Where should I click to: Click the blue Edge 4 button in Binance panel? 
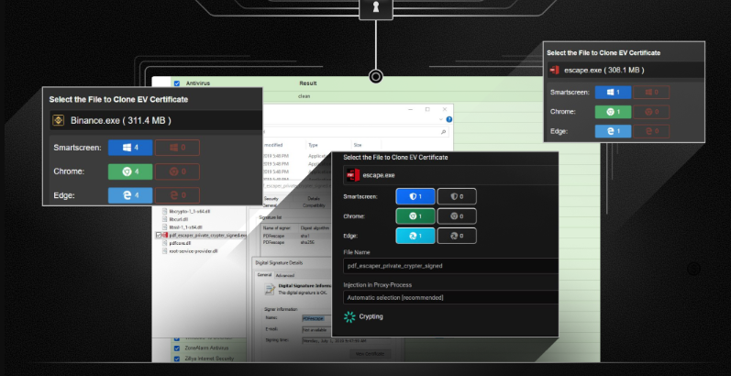click(130, 195)
